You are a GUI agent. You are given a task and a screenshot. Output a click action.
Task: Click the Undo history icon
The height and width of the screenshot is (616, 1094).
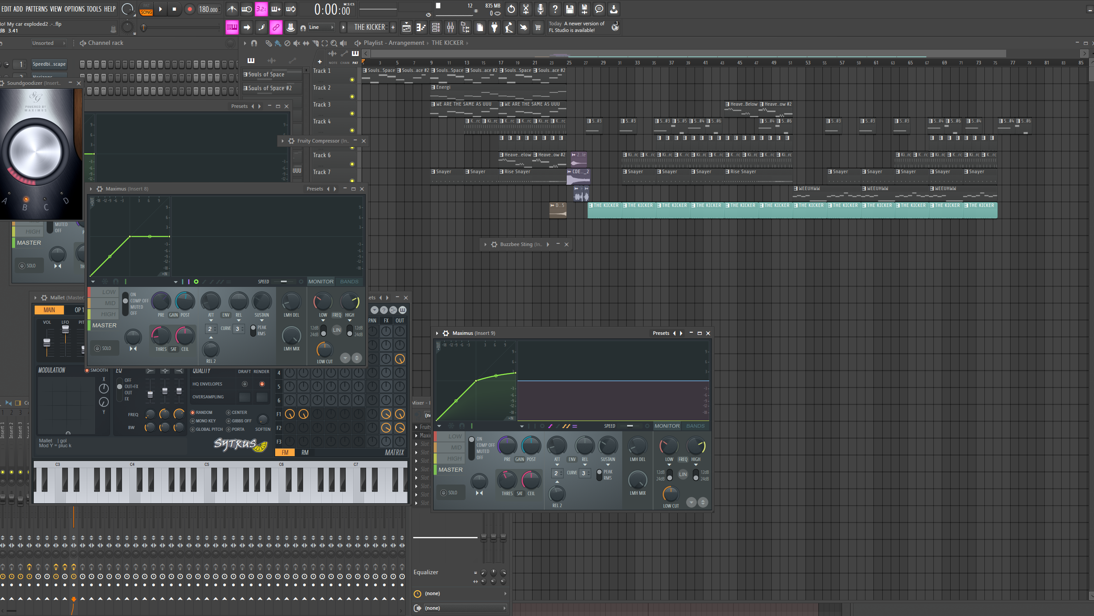(511, 9)
